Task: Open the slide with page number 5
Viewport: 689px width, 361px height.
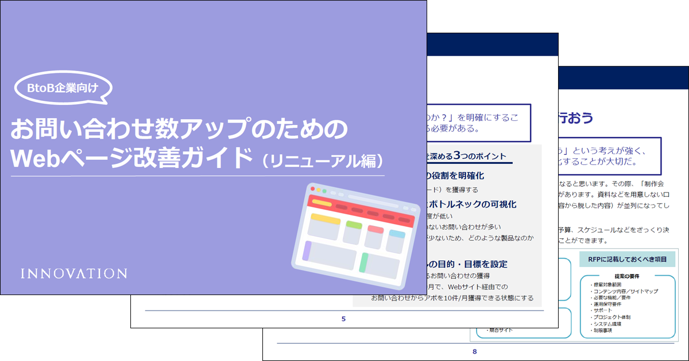Action: click(x=343, y=318)
